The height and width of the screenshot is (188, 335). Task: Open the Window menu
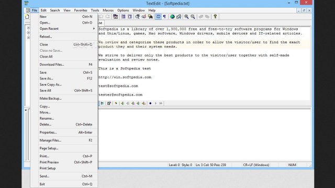(139, 10)
